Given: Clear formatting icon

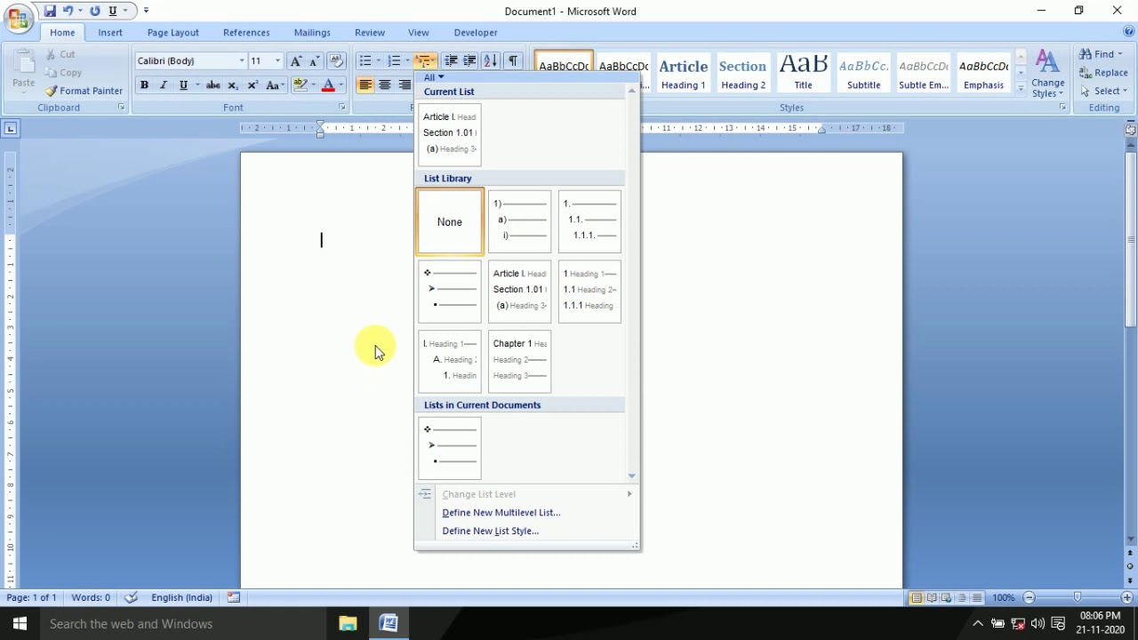Looking at the screenshot, I should (x=336, y=61).
